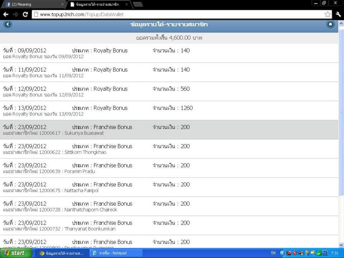Close the DataWallet page tab
Viewport: 344px width, 258px height.
point(126,4)
